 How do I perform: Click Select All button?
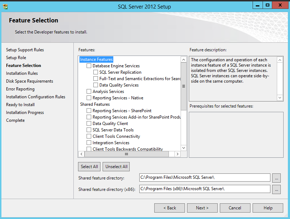(89, 167)
